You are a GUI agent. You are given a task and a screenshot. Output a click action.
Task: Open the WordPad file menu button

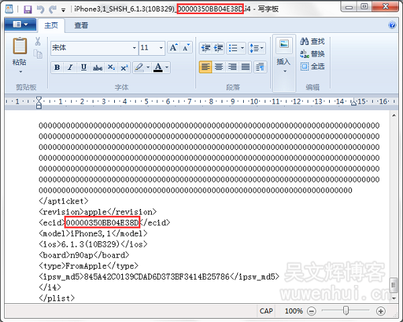(20, 26)
